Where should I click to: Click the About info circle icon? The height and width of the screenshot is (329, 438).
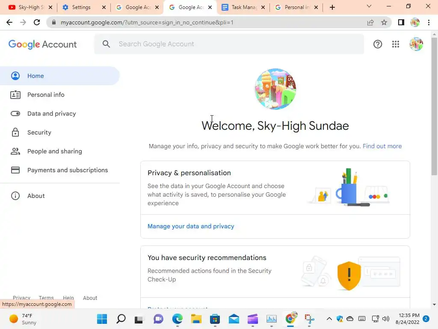click(x=15, y=196)
